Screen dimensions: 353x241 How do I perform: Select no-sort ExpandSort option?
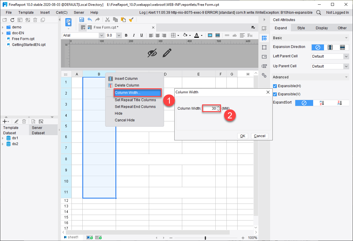coord(304,103)
